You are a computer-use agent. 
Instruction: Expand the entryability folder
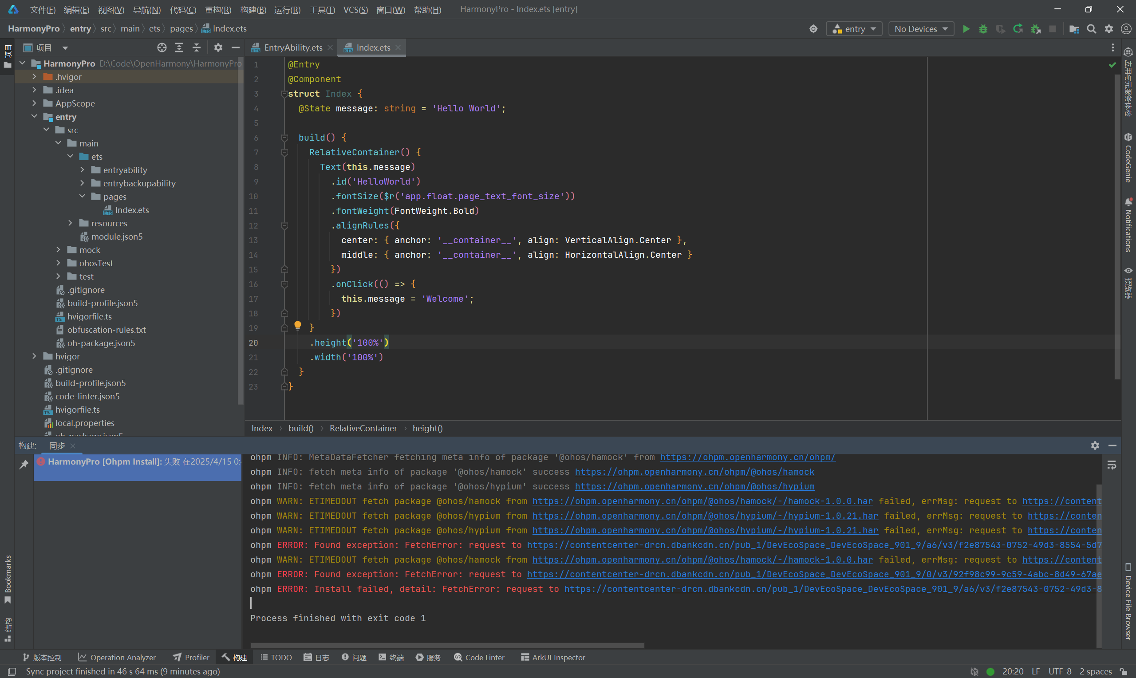click(x=82, y=169)
